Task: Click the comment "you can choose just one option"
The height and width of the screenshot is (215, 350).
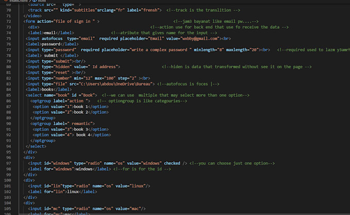Action: (x=232, y=163)
